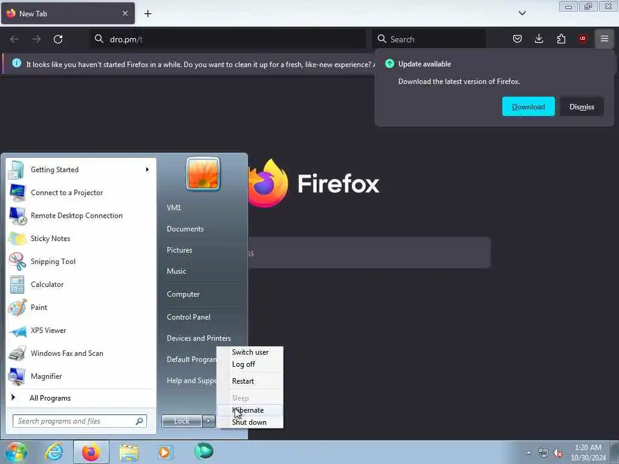Open Windows Fax and Scan
Screen dimensions: 619x464
81,353
